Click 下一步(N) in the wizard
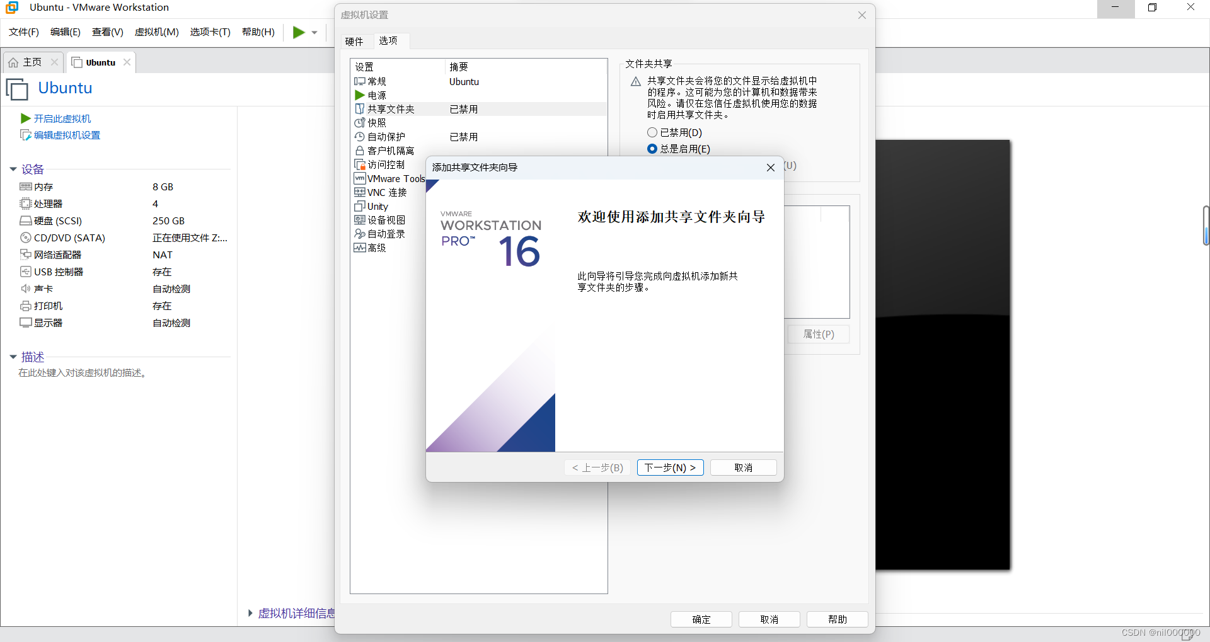1210x642 pixels. (x=670, y=467)
